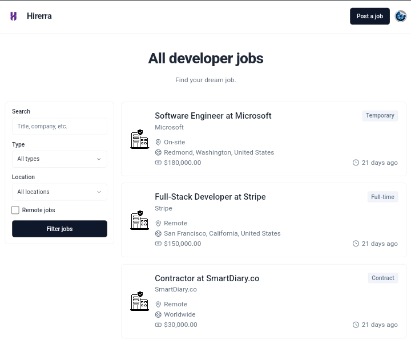Click the Microsoft company building icon
Screen dimensions: 411x340
pyautogui.click(x=139, y=139)
